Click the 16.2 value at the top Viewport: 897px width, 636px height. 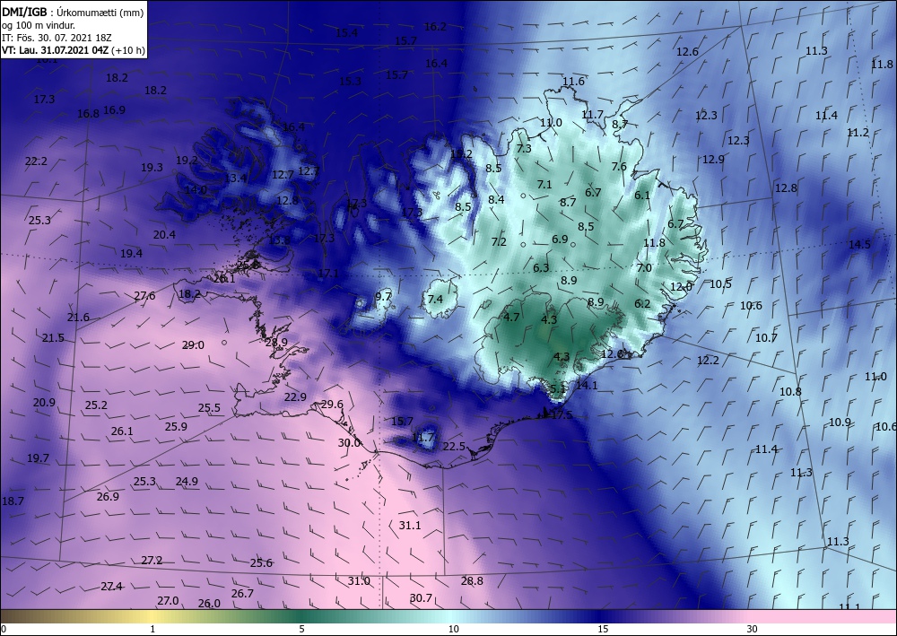(x=435, y=26)
